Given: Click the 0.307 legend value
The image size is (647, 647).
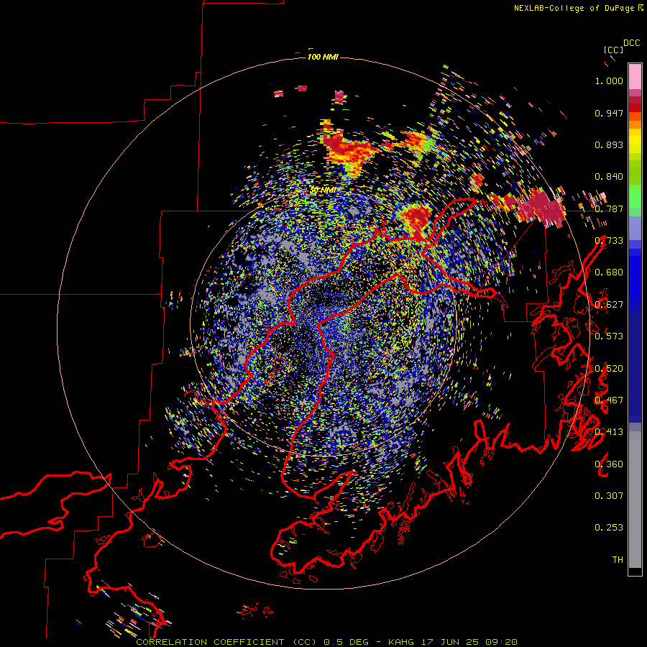Looking at the screenshot, I should point(609,495).
